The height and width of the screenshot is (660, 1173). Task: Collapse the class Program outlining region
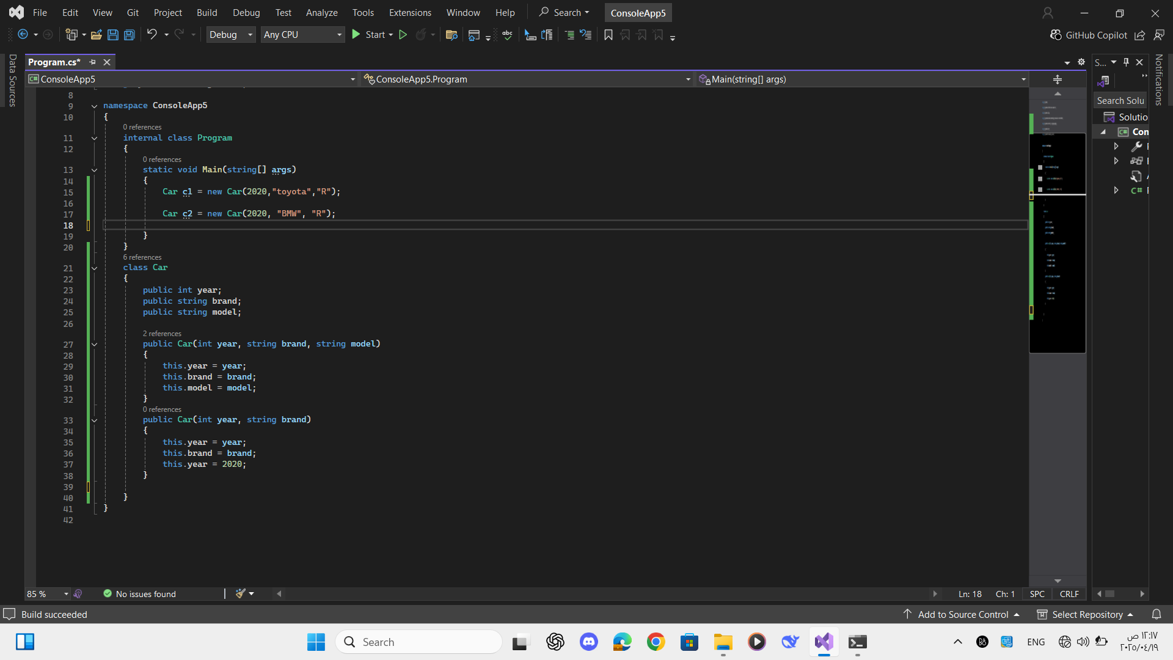tap(95, 138)
